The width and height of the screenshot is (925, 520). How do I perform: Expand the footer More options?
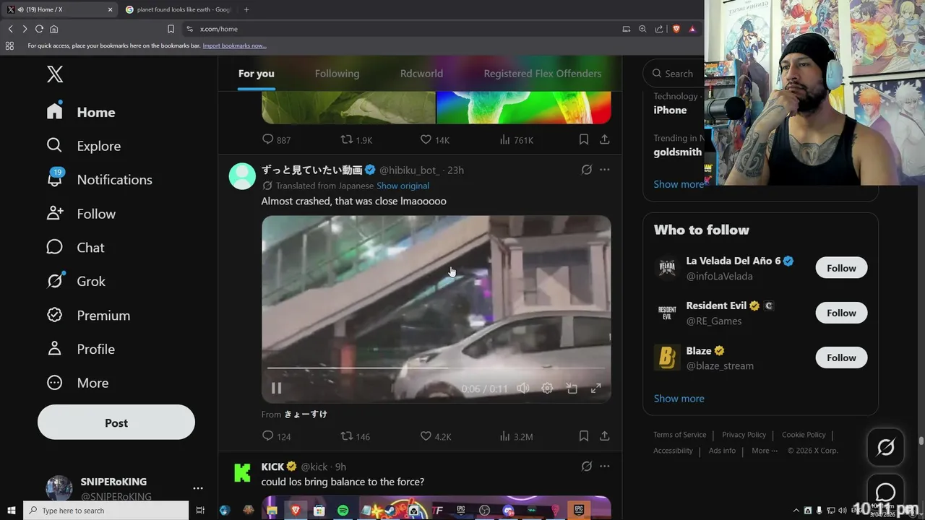click(765, 451)
